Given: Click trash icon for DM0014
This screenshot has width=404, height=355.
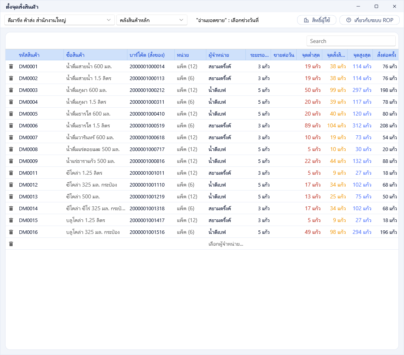Looking at the screenshot, I should click(11, 209).
